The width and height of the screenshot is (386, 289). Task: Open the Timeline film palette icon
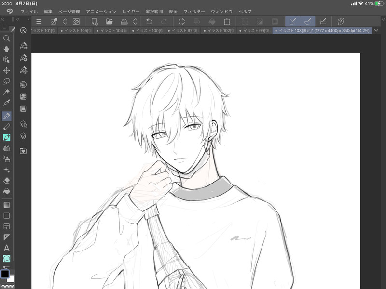tap(23, 109)
